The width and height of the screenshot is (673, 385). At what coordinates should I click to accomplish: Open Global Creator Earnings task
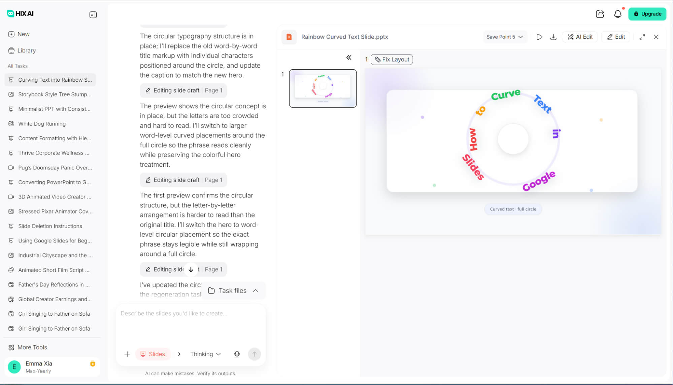50,299
